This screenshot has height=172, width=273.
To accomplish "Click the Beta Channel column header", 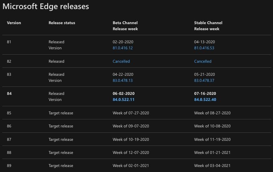I will point(125,23).
